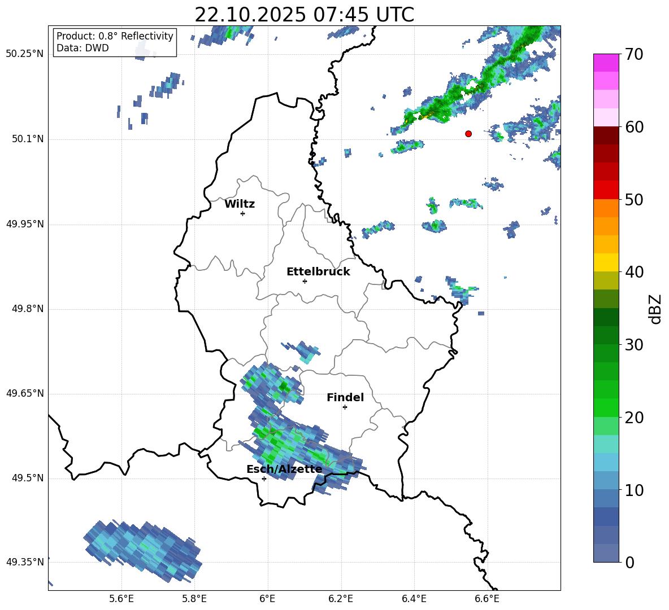
Task: Click the 70 value on the colorbar
Action: pos(634,55)
